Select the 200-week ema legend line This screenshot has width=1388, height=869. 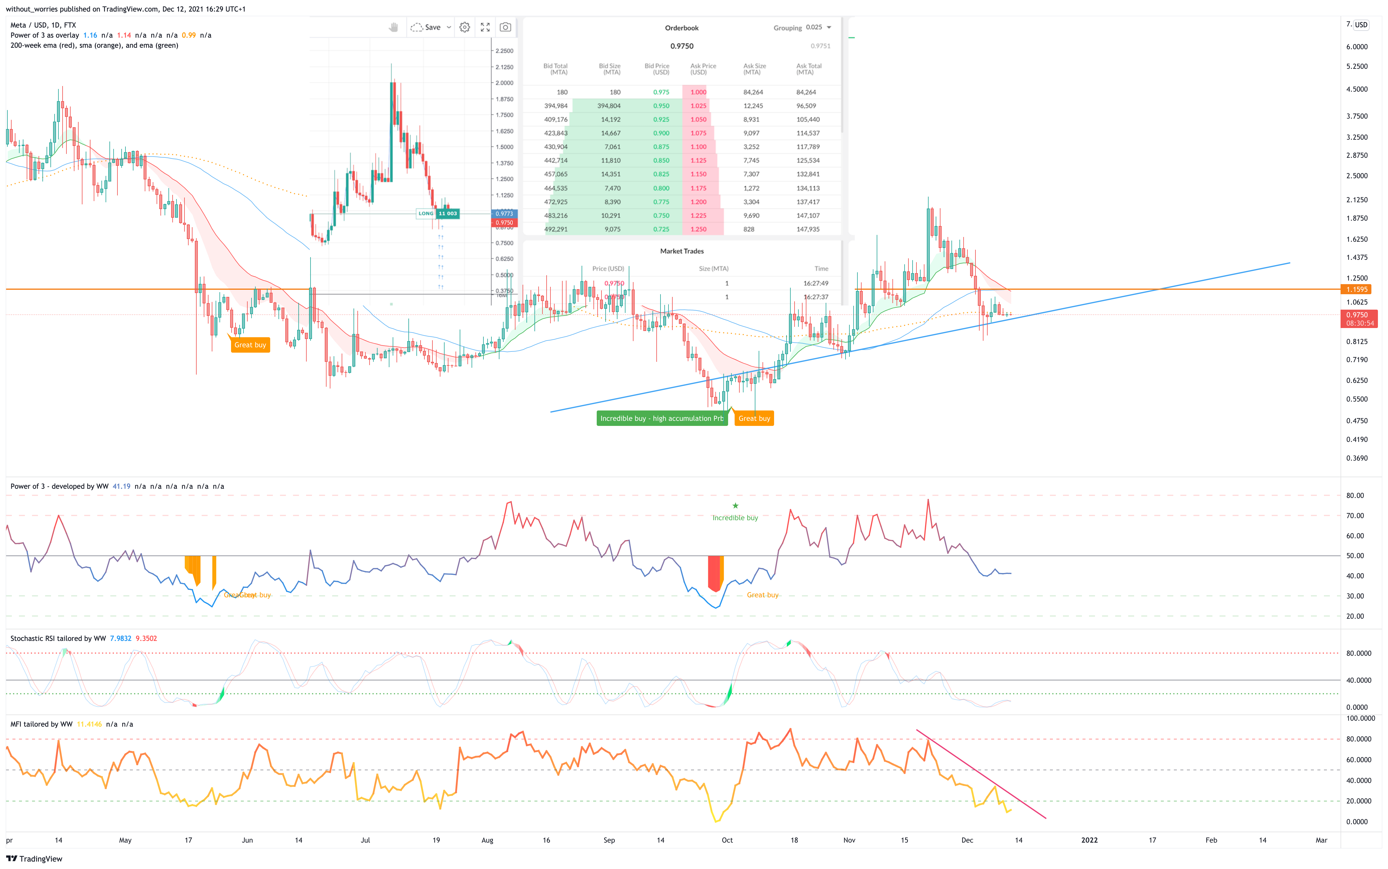[x=94, y=45]
